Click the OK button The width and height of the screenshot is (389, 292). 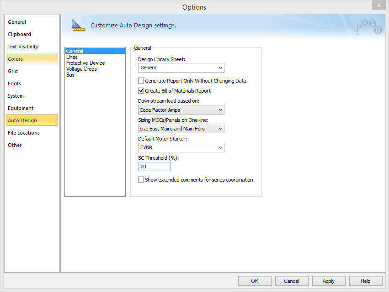[255, 281]
